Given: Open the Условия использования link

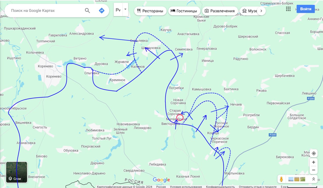Looking at the screenshot, I should 186,187.
